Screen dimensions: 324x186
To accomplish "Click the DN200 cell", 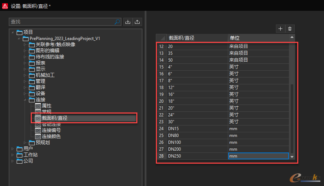I will (x=197, y=149).
